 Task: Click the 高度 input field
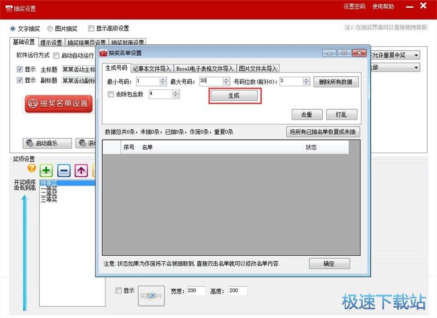238,291
